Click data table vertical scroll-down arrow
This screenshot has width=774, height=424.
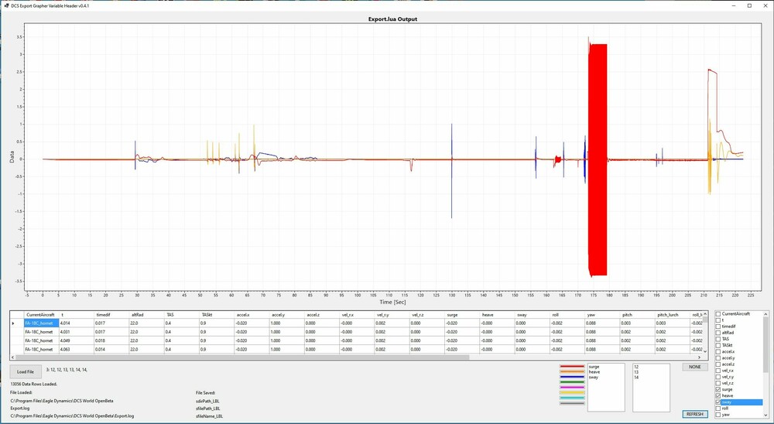click(x=705, y=351)
